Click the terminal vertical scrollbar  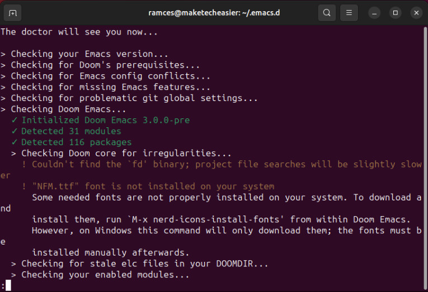(x=425, y=158)
